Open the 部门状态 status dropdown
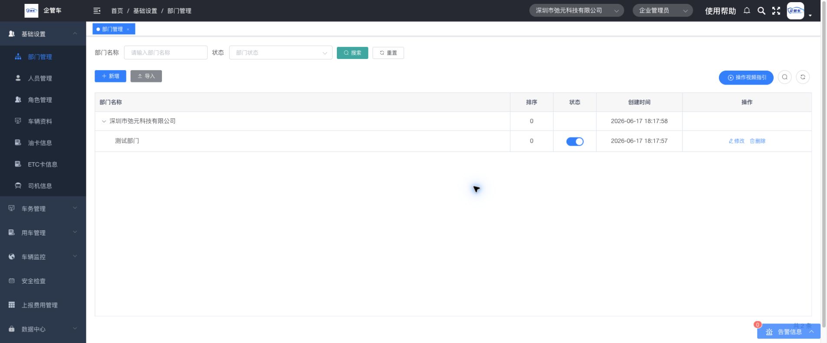Image resolution: width=827 pixels, height=343 pixels. pyautogui.click(x=280, y=53)
